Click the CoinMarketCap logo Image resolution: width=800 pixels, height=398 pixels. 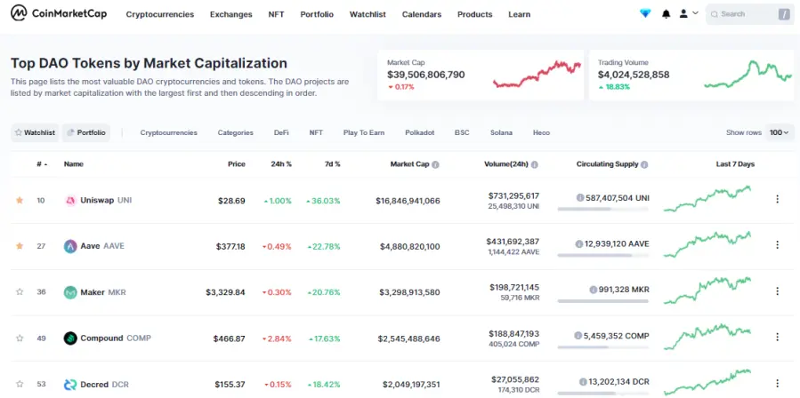click(59, 13)
